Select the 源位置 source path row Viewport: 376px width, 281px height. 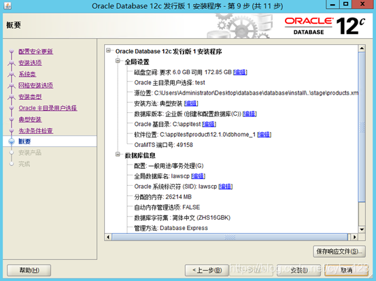(x=246, y=93)
